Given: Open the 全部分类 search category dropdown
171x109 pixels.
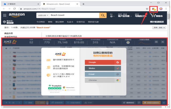Looking at the screenshot, I should pos(43,15).
